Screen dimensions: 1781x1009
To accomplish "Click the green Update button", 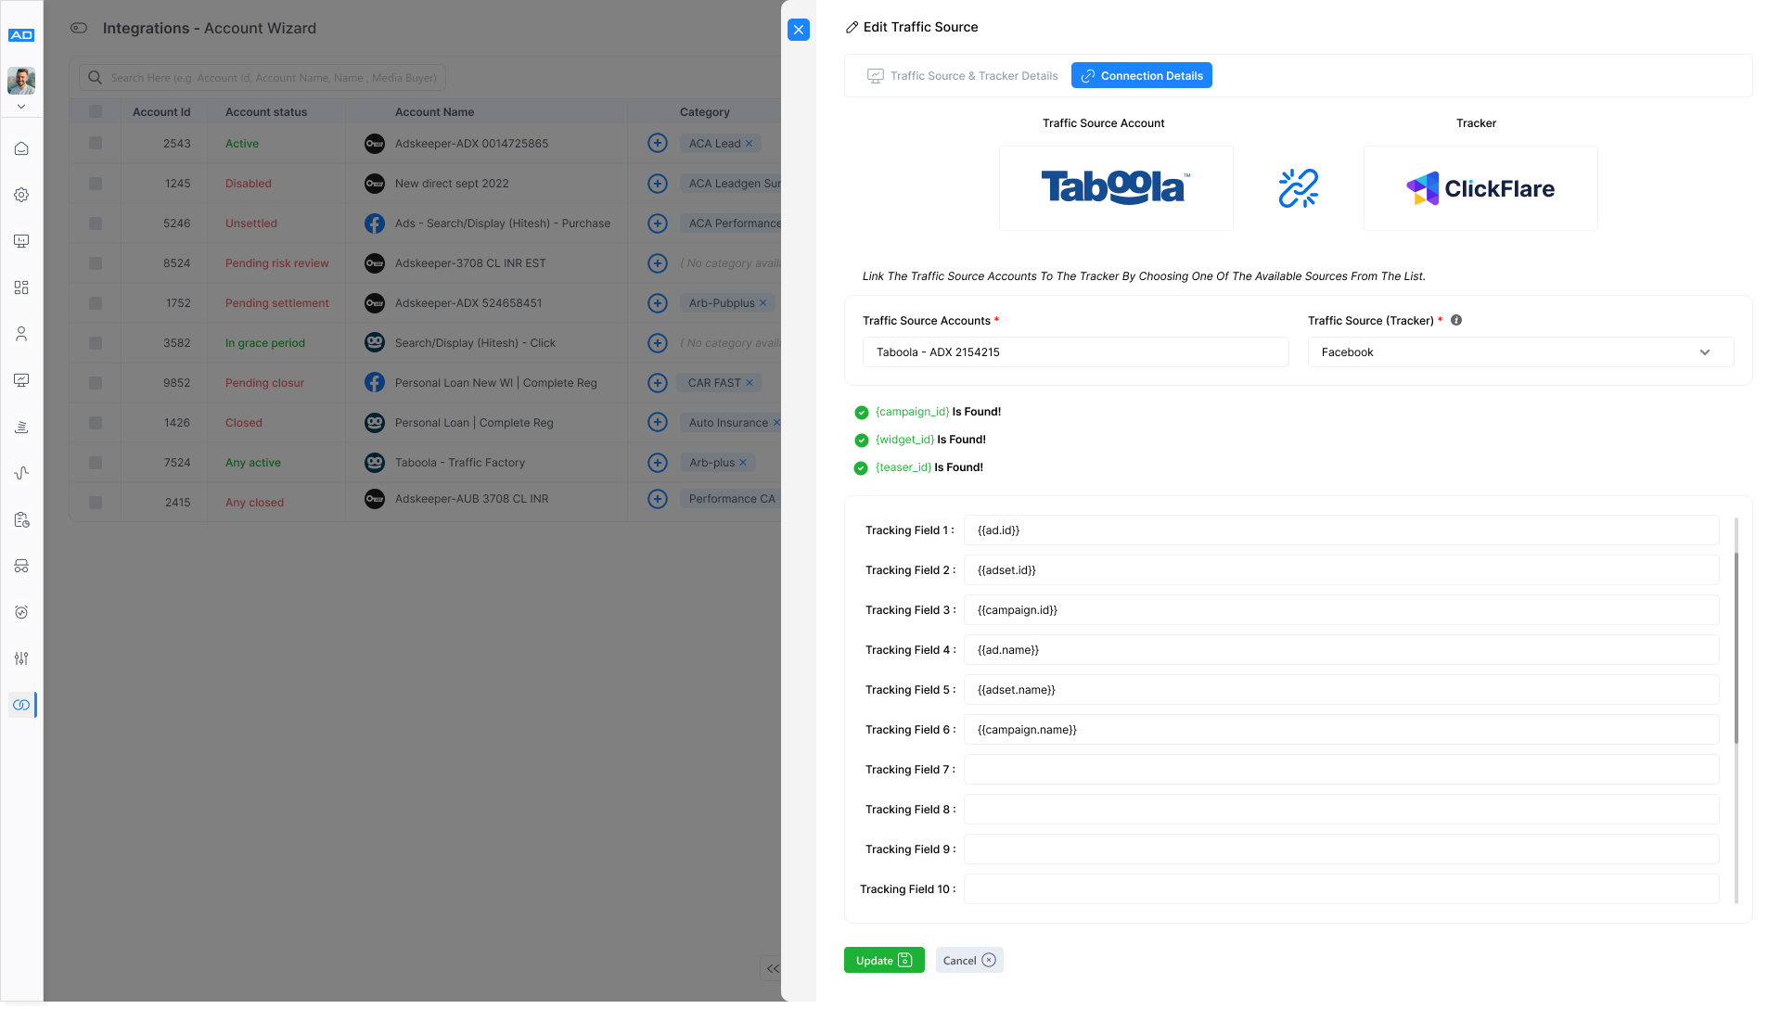I will tap(884, 961).
